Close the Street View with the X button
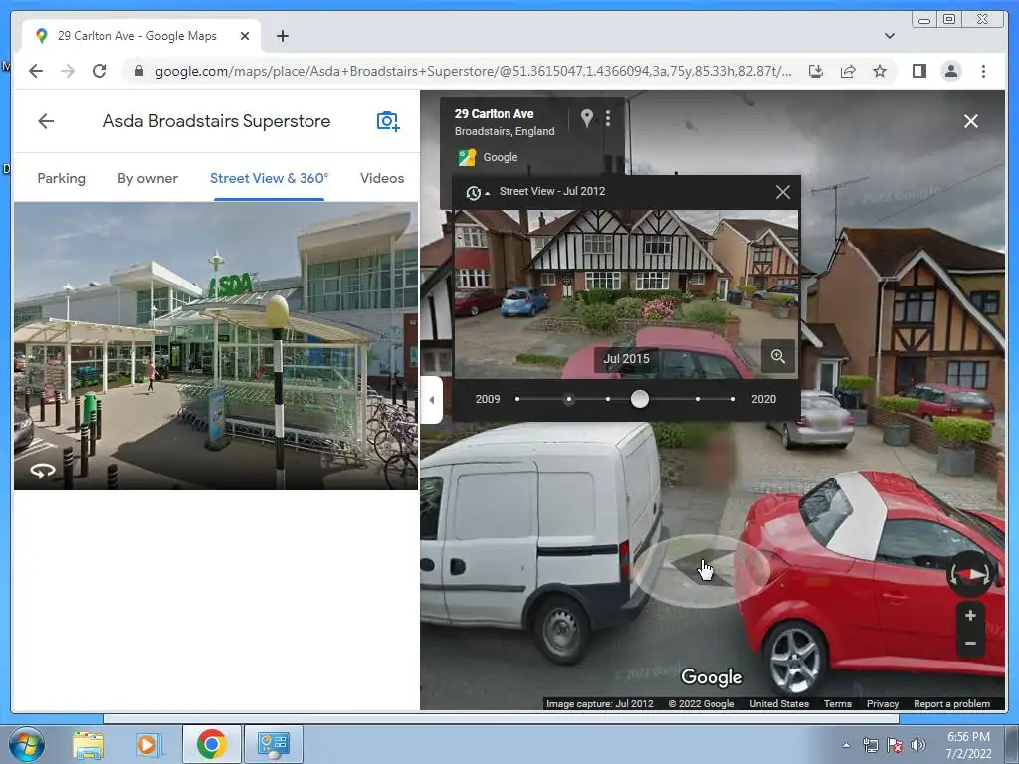The width and height of the screenshot is (1019, 764). [971, 121]
